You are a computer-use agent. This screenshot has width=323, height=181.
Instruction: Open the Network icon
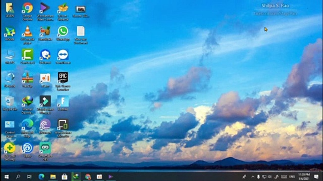click(x=10, y=80)
